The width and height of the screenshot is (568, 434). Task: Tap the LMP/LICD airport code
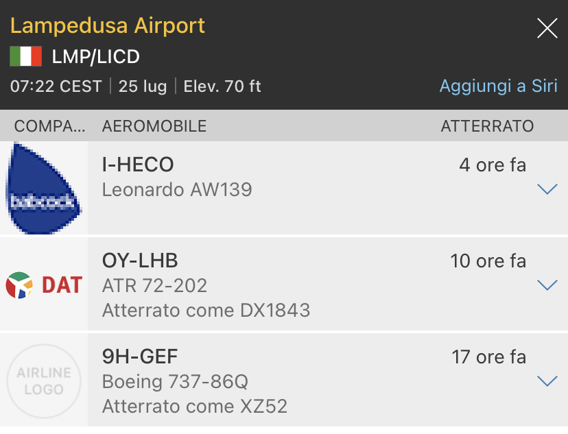click(x=96, y=57)
